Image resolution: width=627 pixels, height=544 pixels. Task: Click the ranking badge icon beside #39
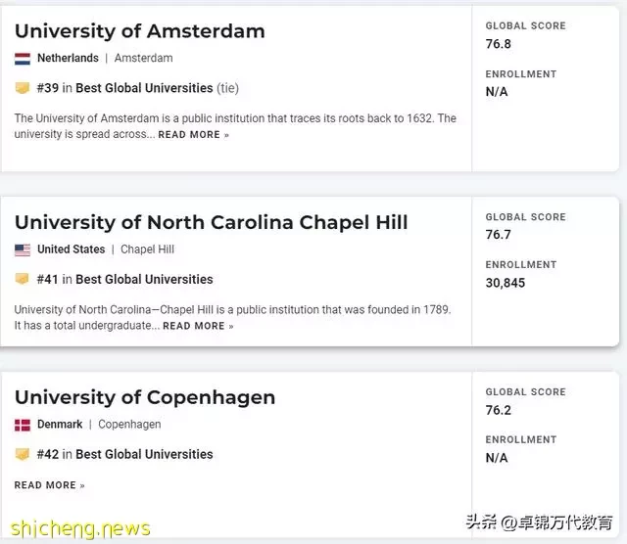[23, 88]
